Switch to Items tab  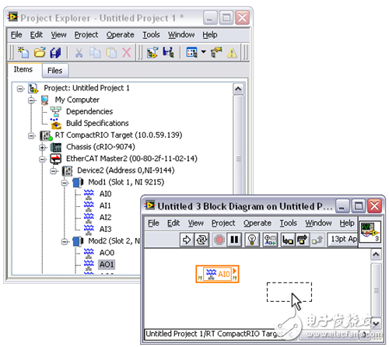tap(23, 69)
